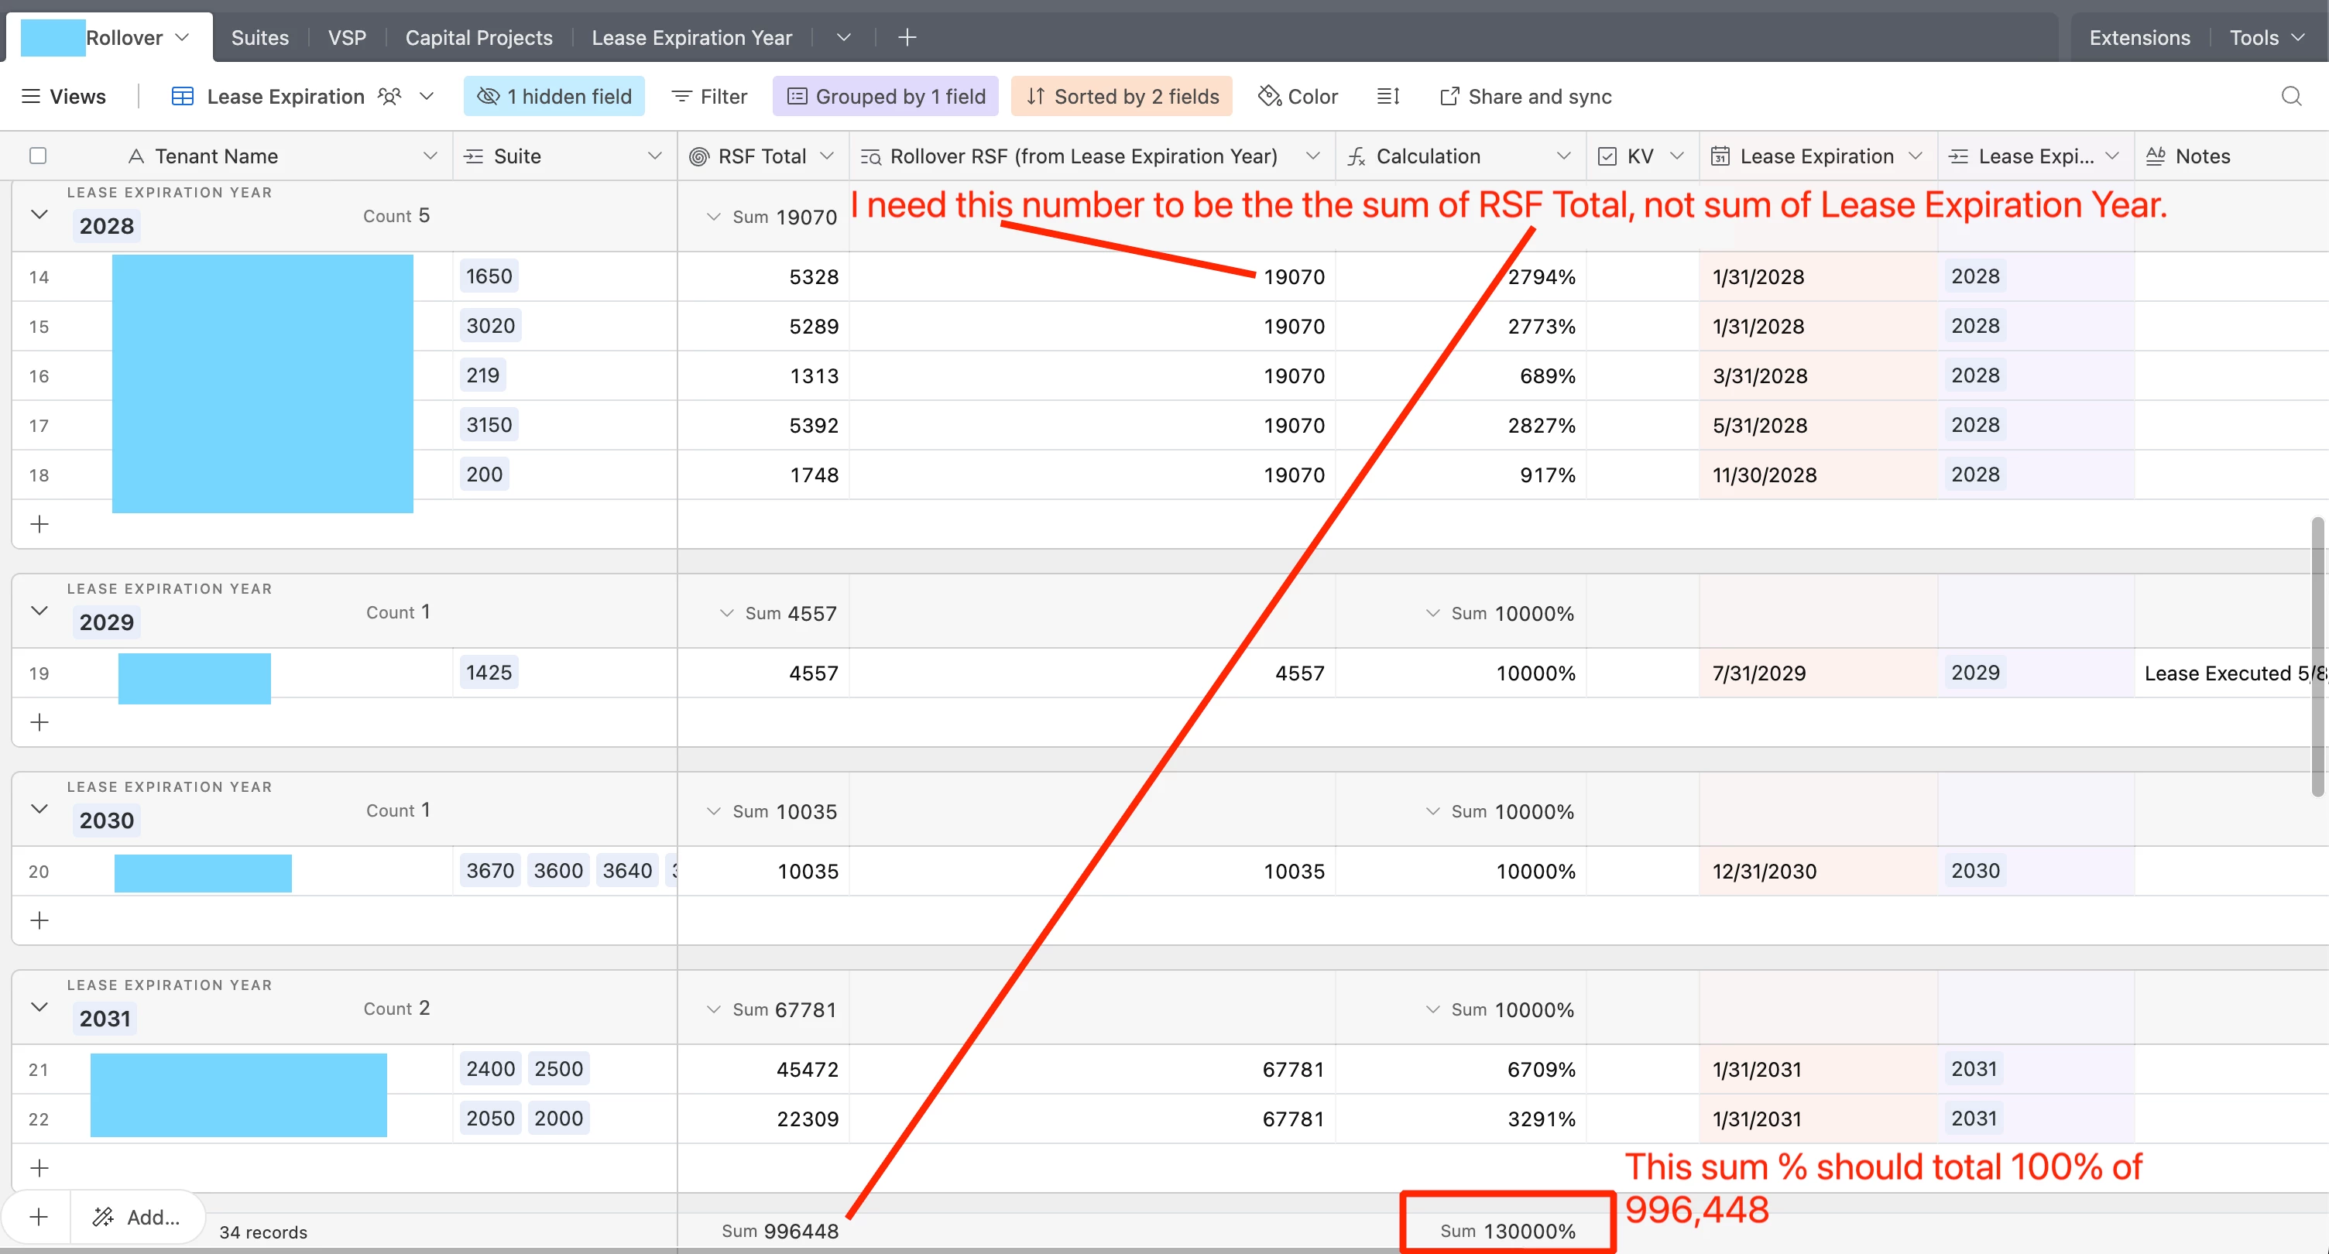The image size is (2329, 1254).
Task: Switch to the Capital Projects tab
Action: 478,37
